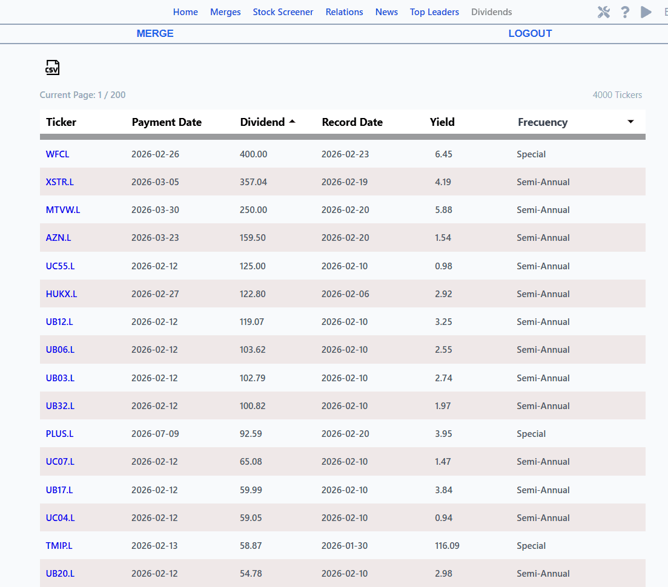668x587 pixels.
Task: Click the Dividend sort arrow
Action: click(293, 122)
